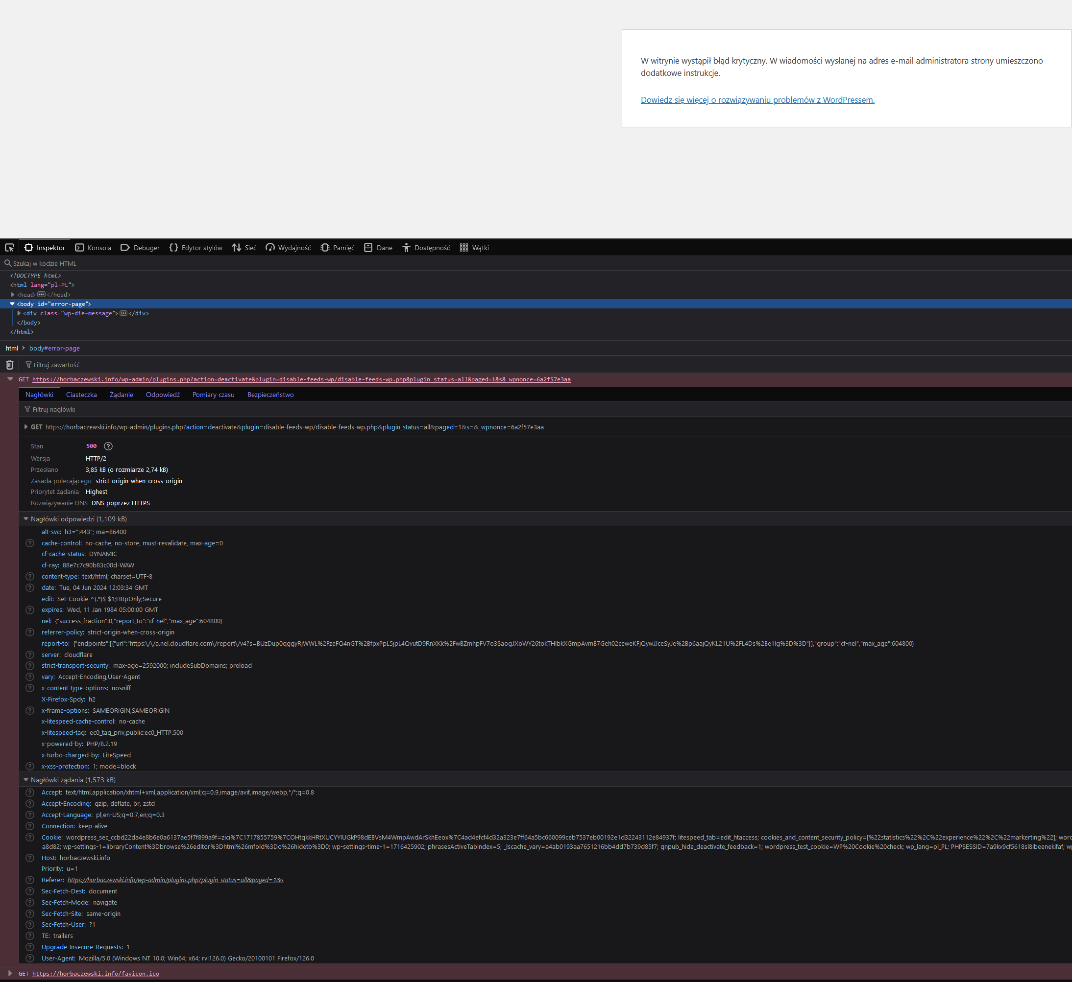Screen dimensions: 1072x982
Task: Click help icon next to status 500
Action: (108, 446)
